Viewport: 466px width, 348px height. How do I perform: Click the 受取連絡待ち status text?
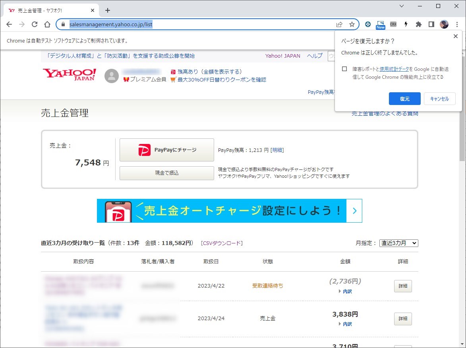click(x=267, y=286)
